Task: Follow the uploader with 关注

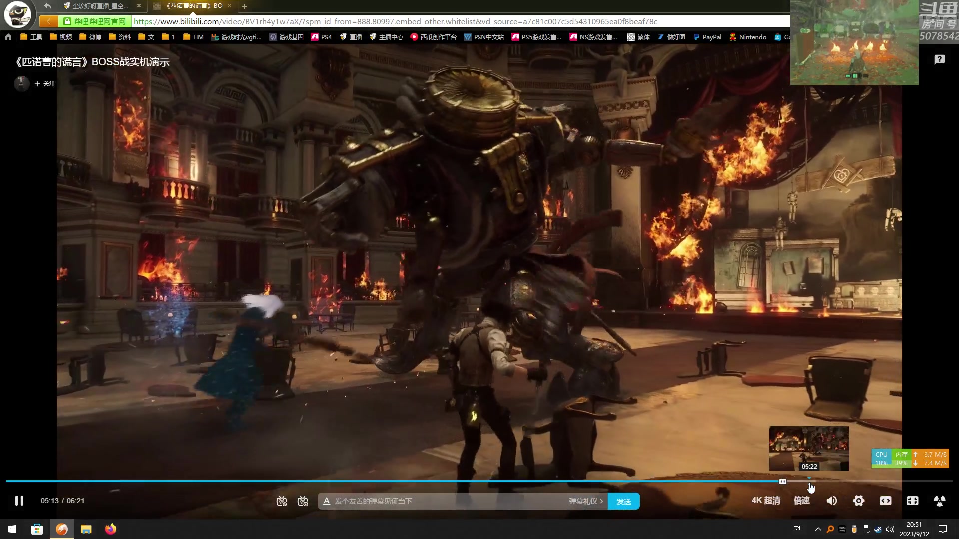Action: pos(45,84)
